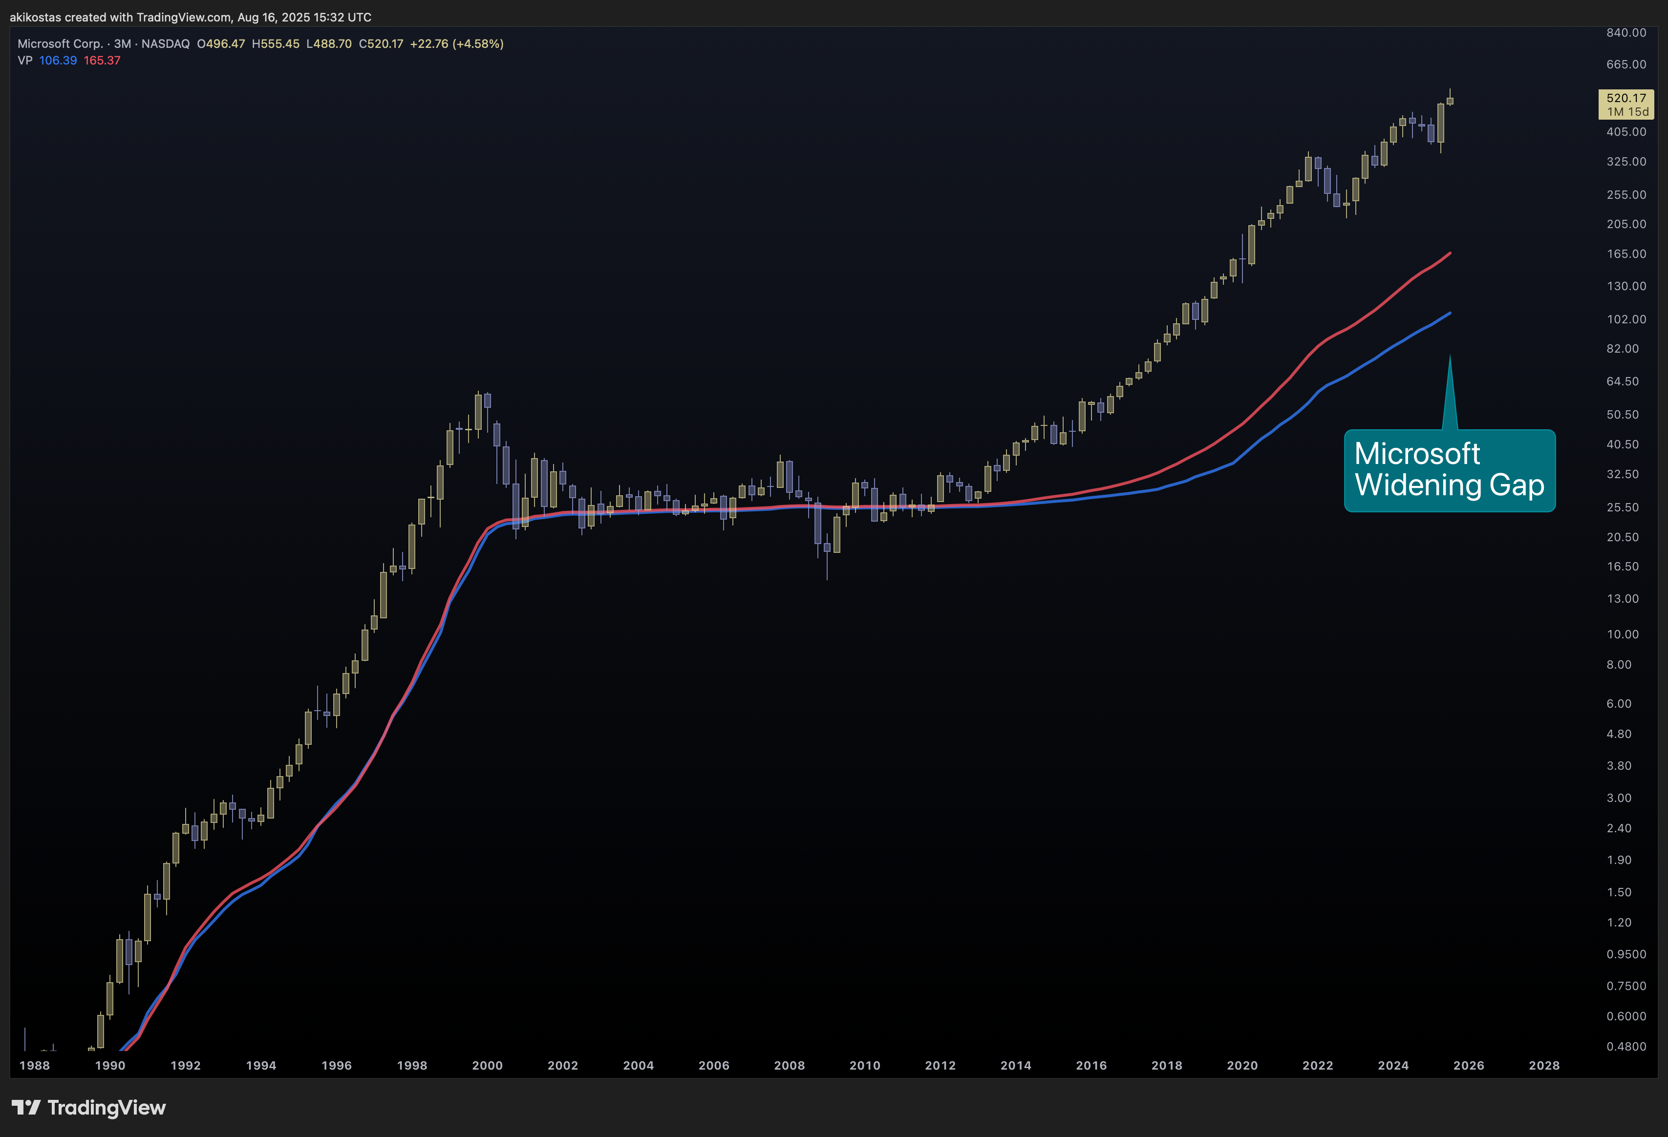Click the 2020 time axis label

pyautogui.click(x=1242, y=1065)
